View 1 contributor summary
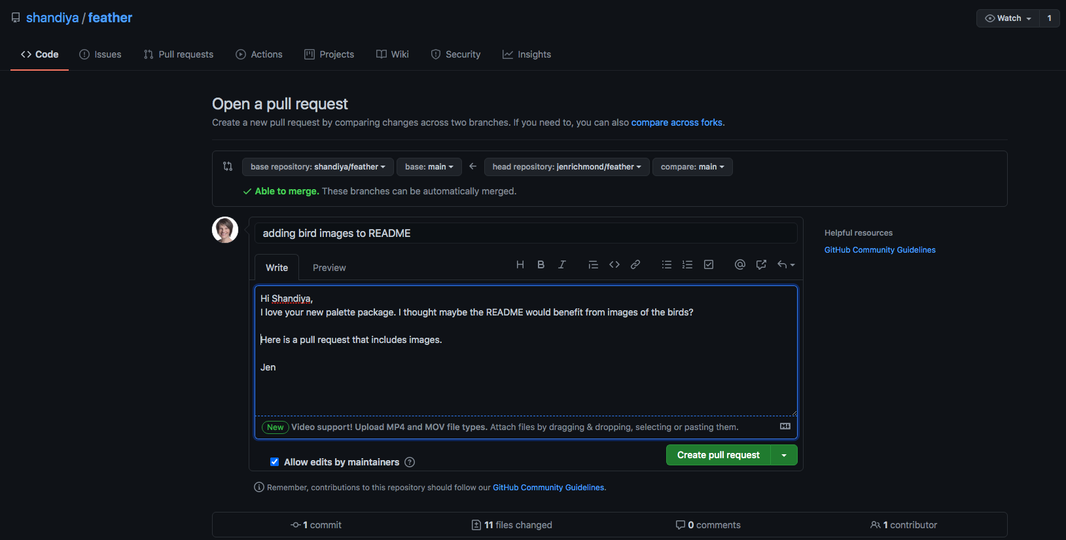The height and width of the screenshot is (540, 1066). (x=904, y=525)
